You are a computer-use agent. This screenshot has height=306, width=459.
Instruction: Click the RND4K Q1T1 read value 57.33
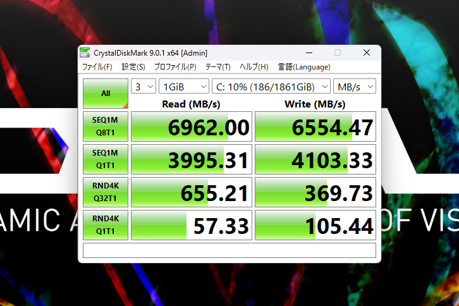pos(192,225)
